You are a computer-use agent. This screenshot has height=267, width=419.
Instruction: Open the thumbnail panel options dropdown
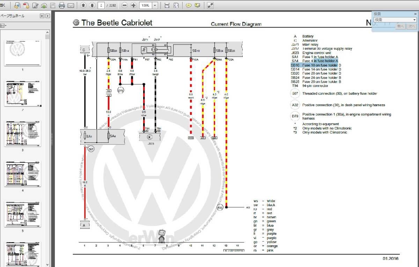point(3,26)
